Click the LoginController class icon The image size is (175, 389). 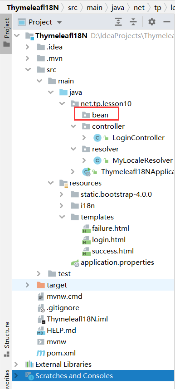(x=97, y=138)
